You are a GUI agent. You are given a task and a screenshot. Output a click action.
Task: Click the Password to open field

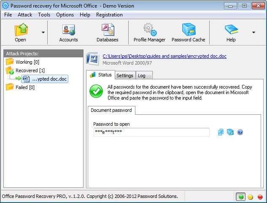pyautogui.click(x=151, y=132)
